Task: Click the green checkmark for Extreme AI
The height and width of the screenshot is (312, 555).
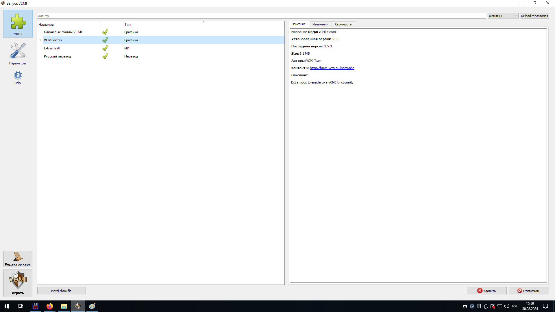Action: 105,48
